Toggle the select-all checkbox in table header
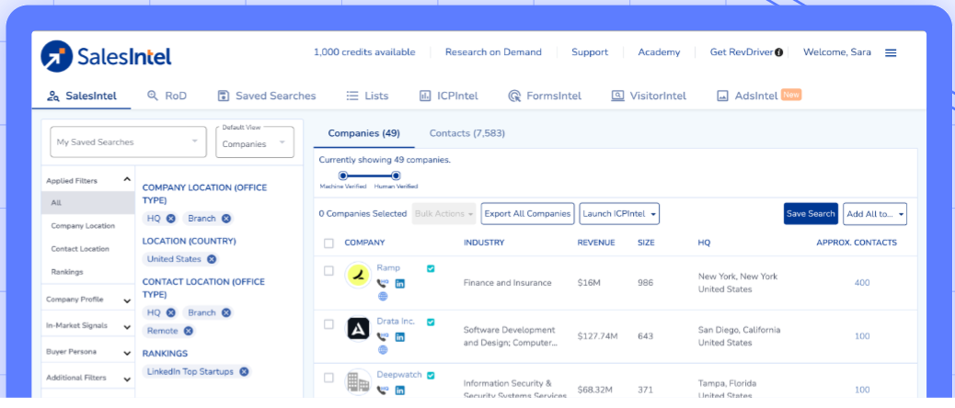Viewport: 955px width, 408px height. [x=328, y=244]
